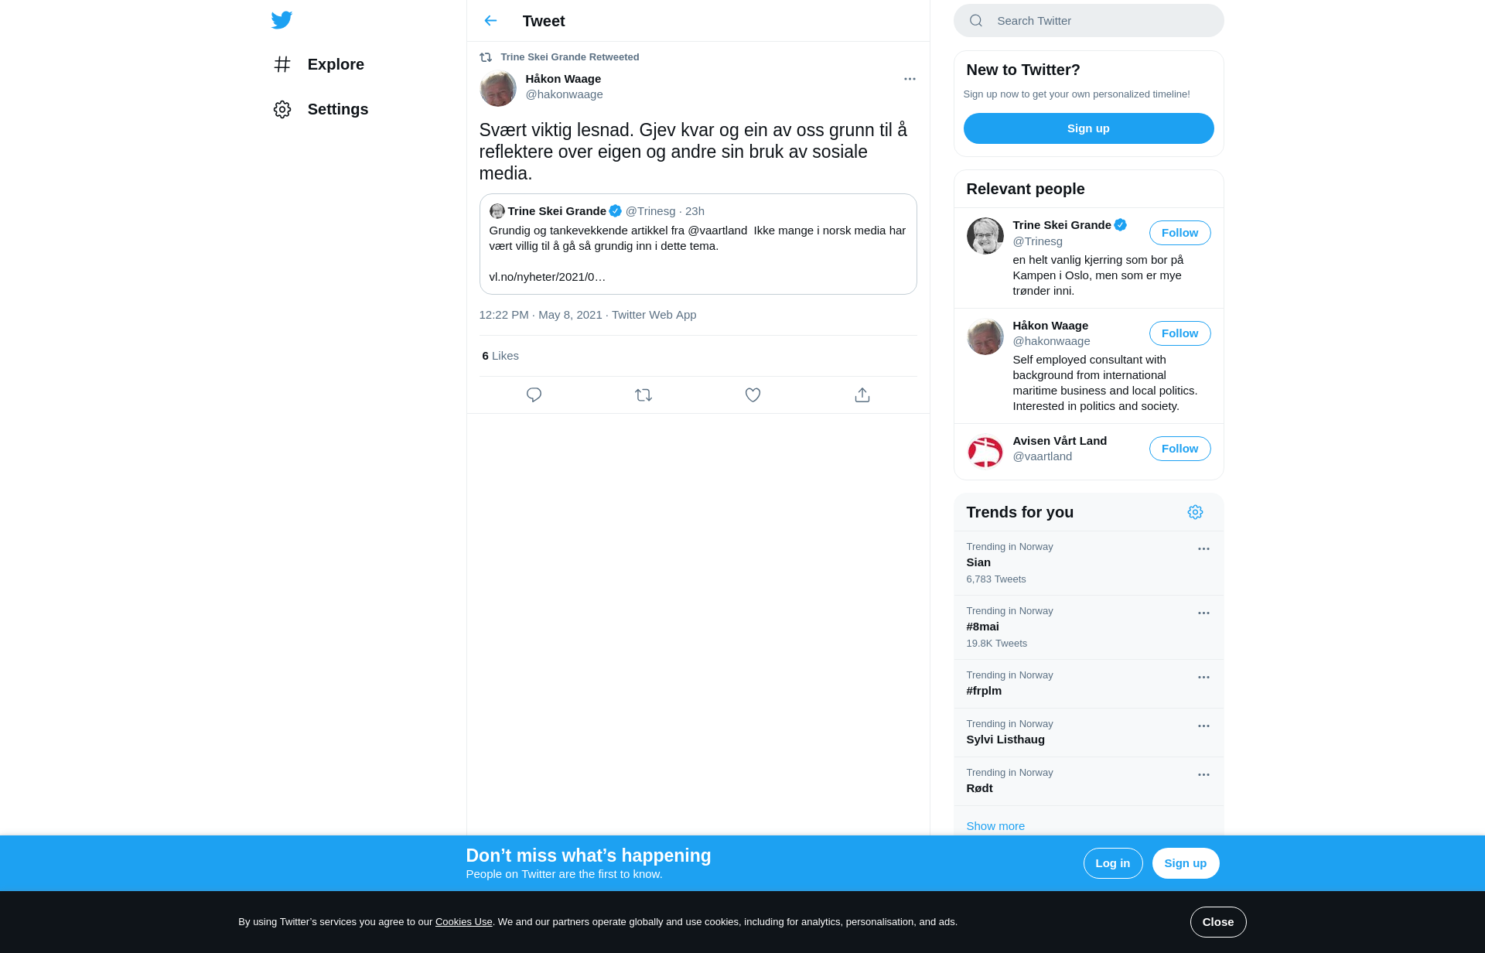Like the tweet with the heart icon
This screenshot has width=1485, height=953.
pos(753,395)
